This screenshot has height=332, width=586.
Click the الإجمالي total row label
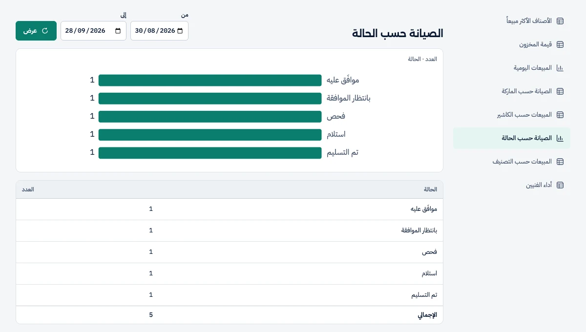click(427, 315)
